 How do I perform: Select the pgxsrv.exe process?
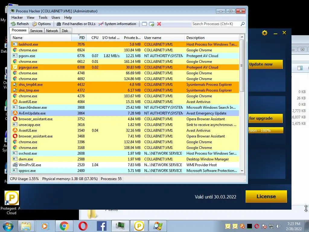[x=125, y=56]
